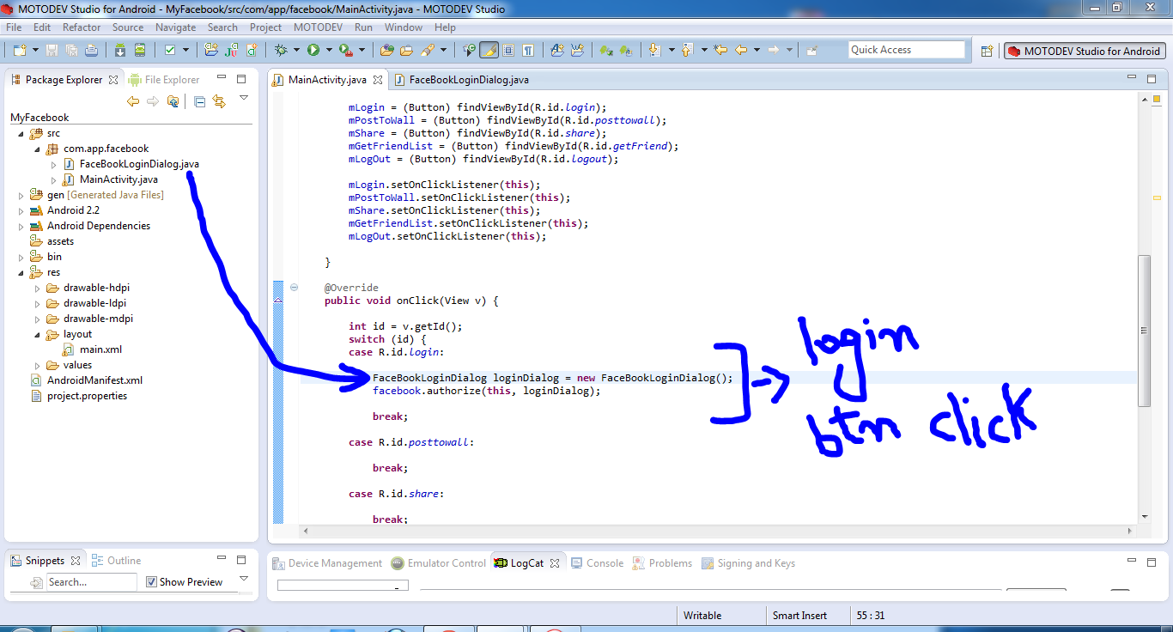Image resolution: width=1173 pixels, height=632 pixels.
Task: Click the Snippets Search input field
Action: [x=92, y=582]
